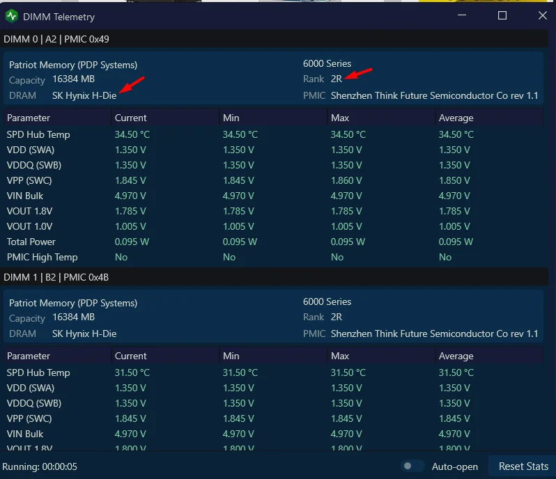This screenshot has width=556, height=479.
Task: Click the Running timer in the status bar
Action: [x=39, y=466]
